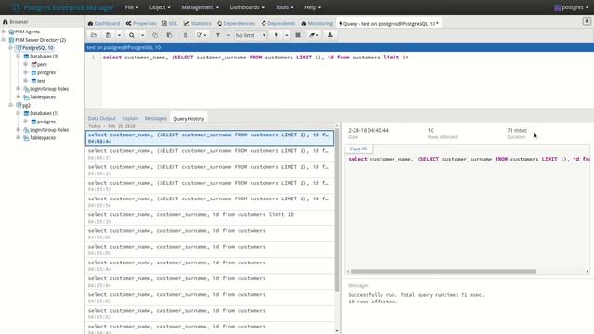Image resolution: width=594 pixels, height=334 pixels.
Task: Open the Find magnifier tool in query toolbar
Action: [x=132, y=35]
